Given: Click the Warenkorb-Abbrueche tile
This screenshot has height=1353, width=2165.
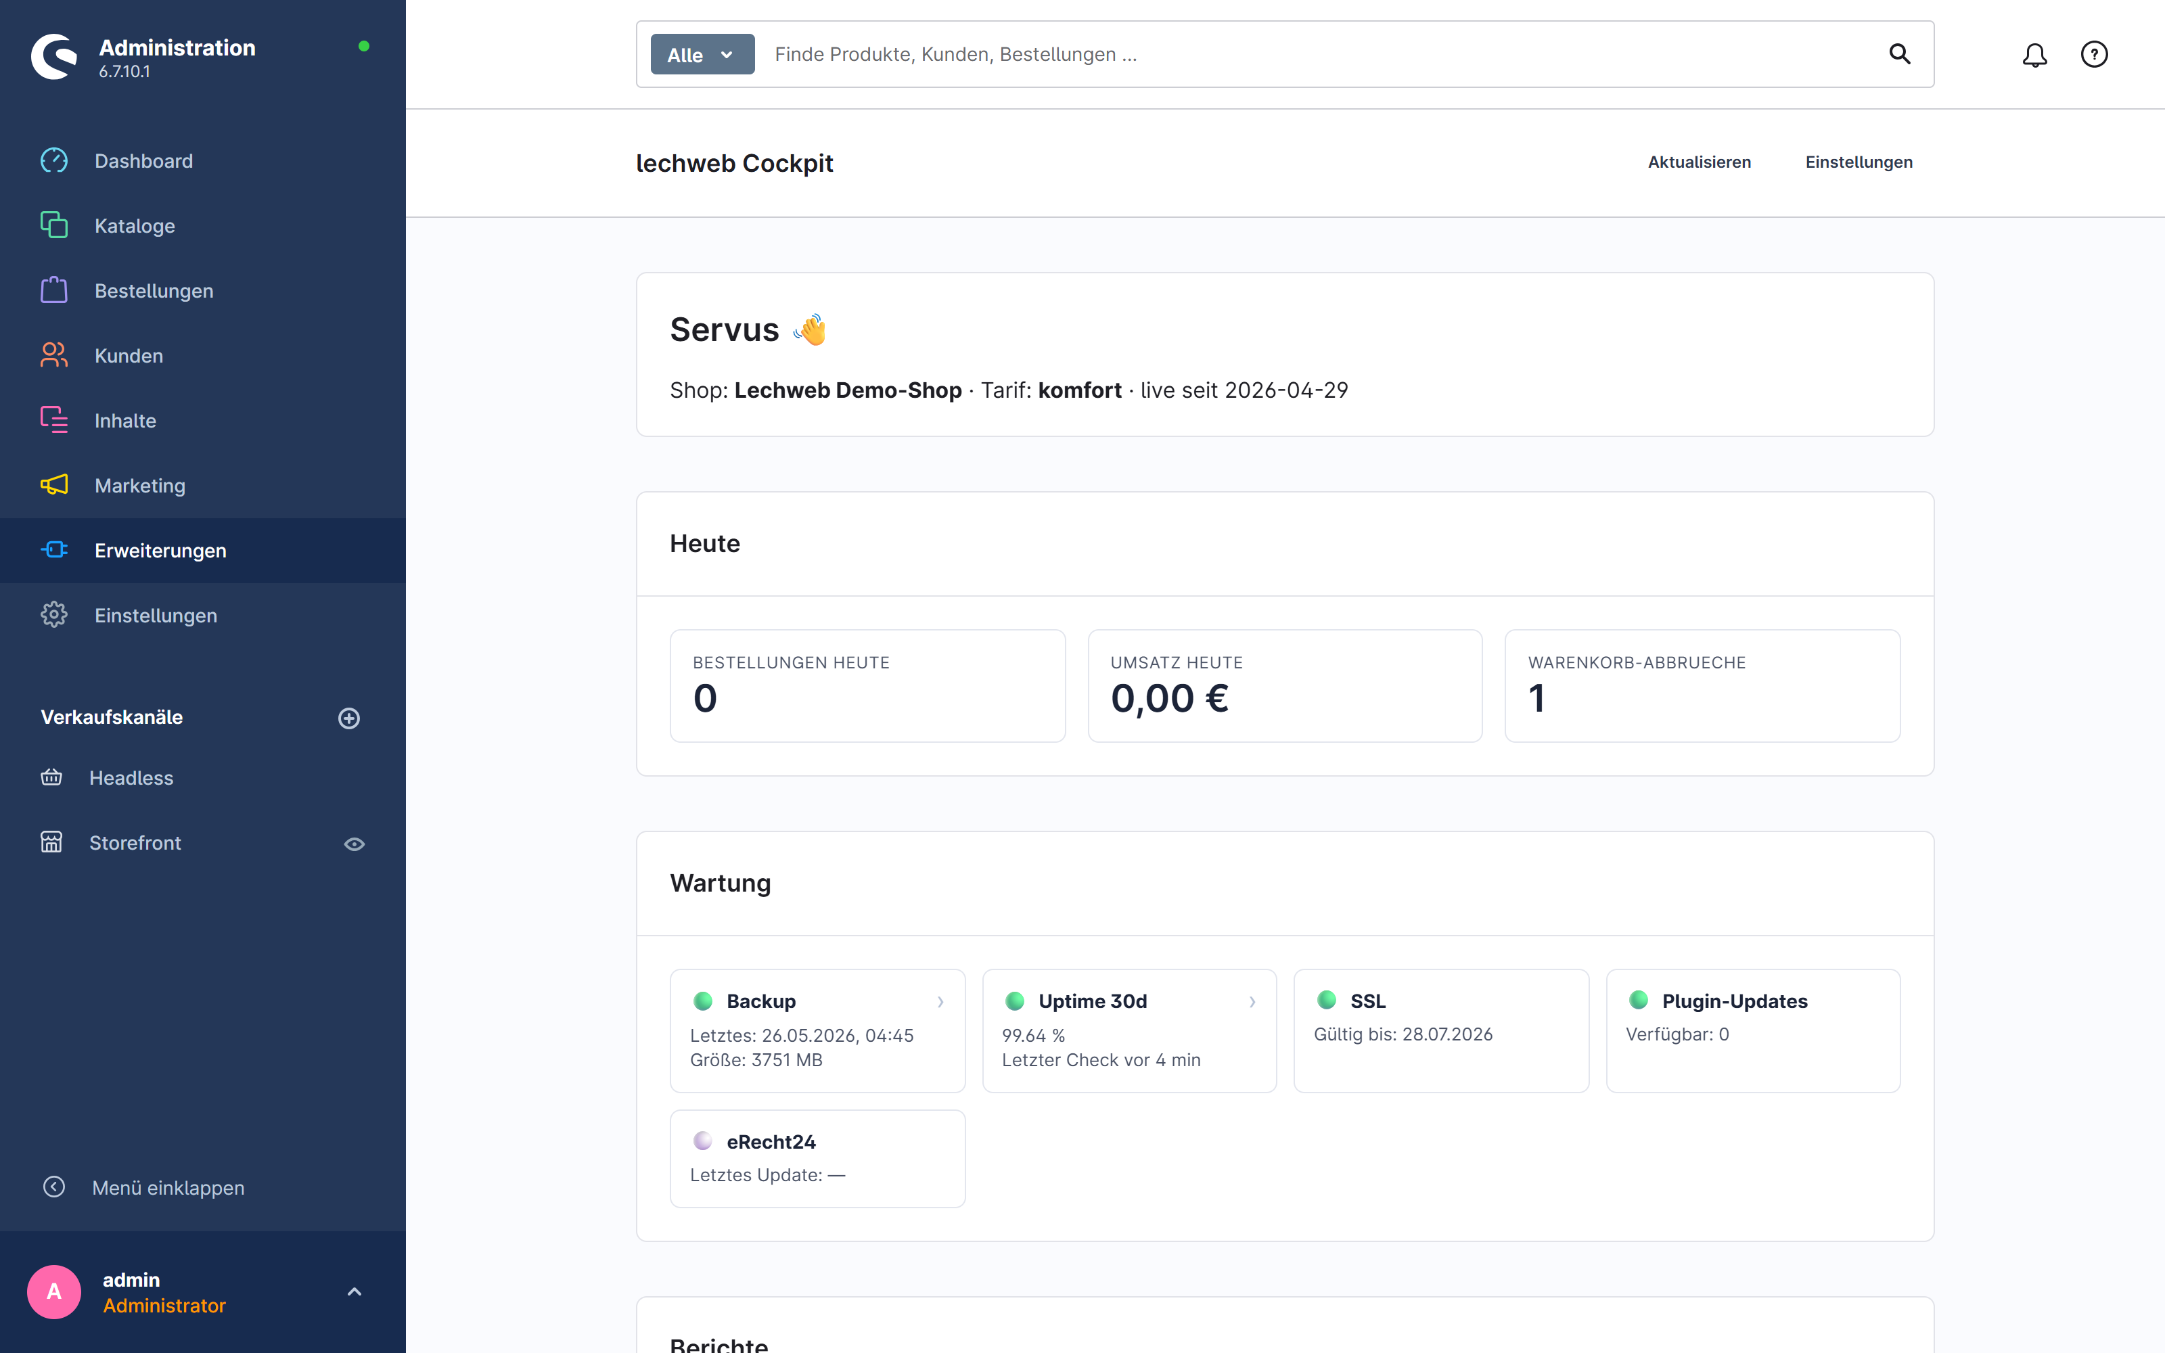Looking at the screenshot, I should 1702,687.
